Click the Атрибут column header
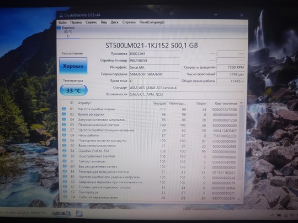 click(x=84, y=103)
